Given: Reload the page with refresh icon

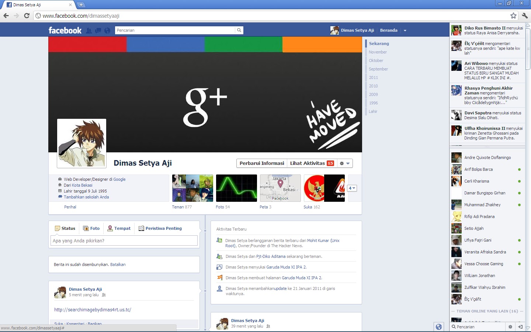Looking at the screenshot, I should point(27,15).
